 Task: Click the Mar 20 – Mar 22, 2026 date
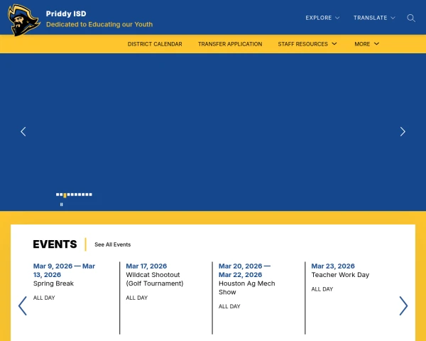coord(244,270)
